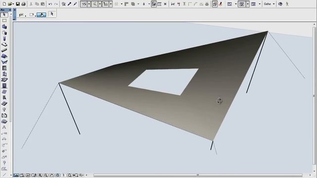Click the X delete icon in toolbar
Image resolution: width=317 pixels, height=178 pixels.
pos(165,4)
